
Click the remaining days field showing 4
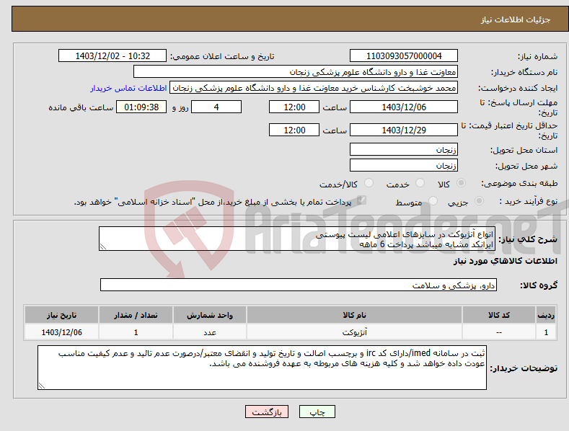pyautogui.click(x=216, y=107)
